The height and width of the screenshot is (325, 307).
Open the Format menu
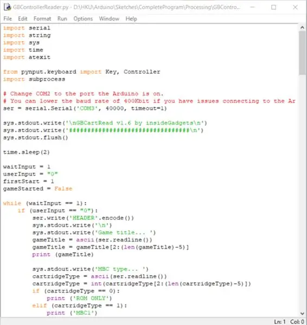[x=42, y=18]
